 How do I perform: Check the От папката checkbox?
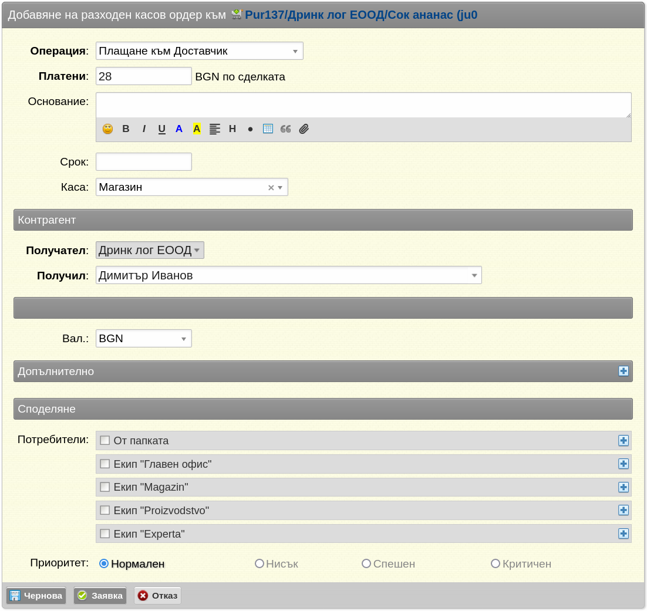coord(105,441)
